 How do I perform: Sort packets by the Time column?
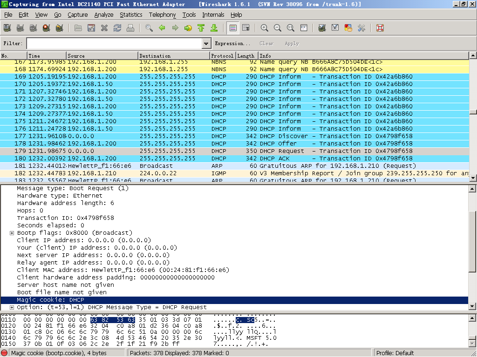point(47,56)
